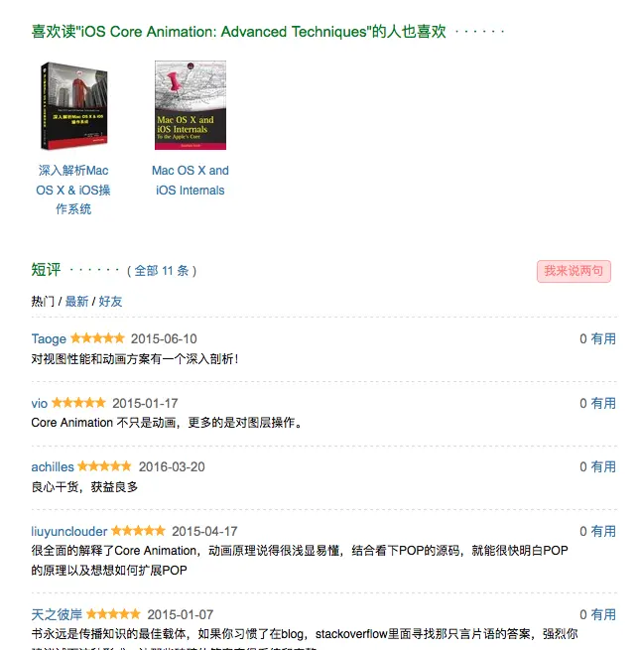Viewport: 638px width, 650px height.
Task: Switch to the 最新 reviews tab
Action: tap(76, 301)
